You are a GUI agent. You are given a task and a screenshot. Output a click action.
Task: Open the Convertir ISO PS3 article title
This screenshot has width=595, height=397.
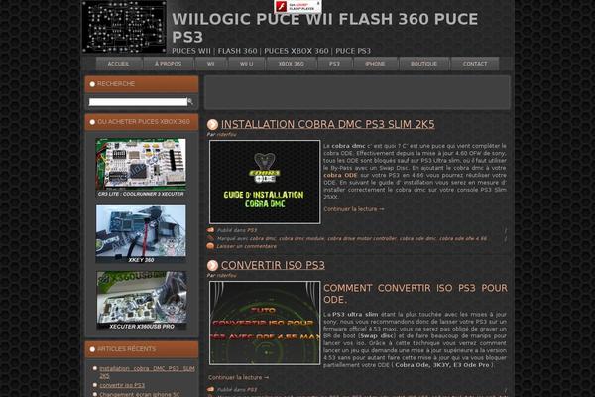pyautogui.click(x=273, y=265)
